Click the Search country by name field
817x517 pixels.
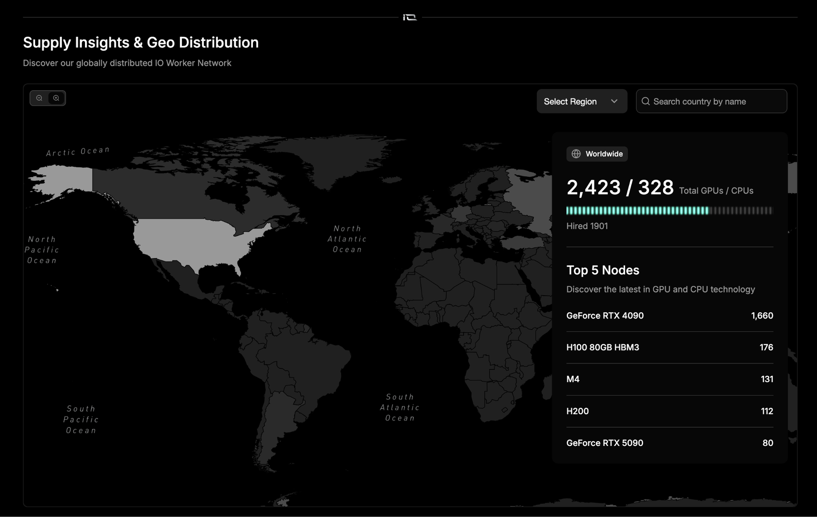coord(711,101)
